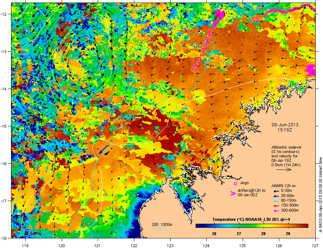Click the 'ANMN 12h av.' heading
The image size is (323, 249).
coord(284,186)
